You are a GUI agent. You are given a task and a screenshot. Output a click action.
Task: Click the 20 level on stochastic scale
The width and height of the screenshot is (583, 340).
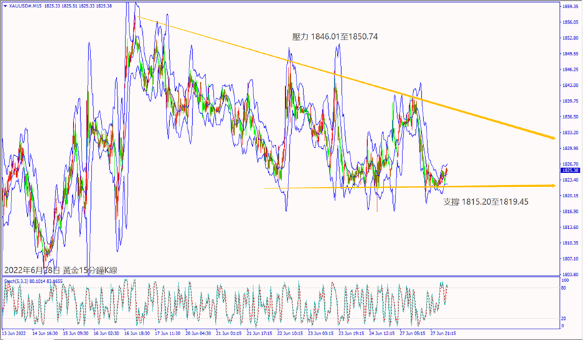[x=563, y=318]
